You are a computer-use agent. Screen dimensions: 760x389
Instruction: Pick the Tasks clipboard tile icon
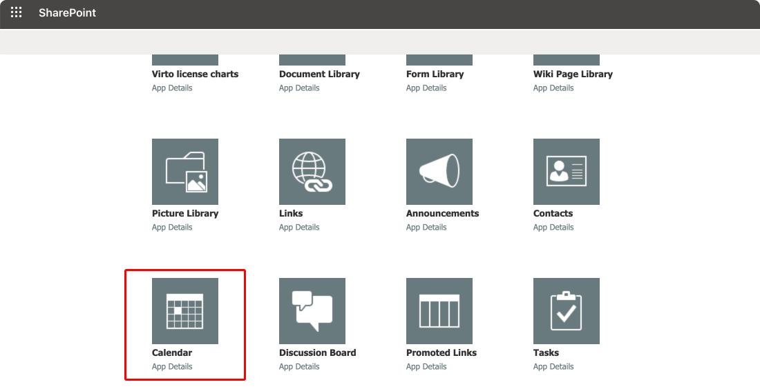(566, 311)
